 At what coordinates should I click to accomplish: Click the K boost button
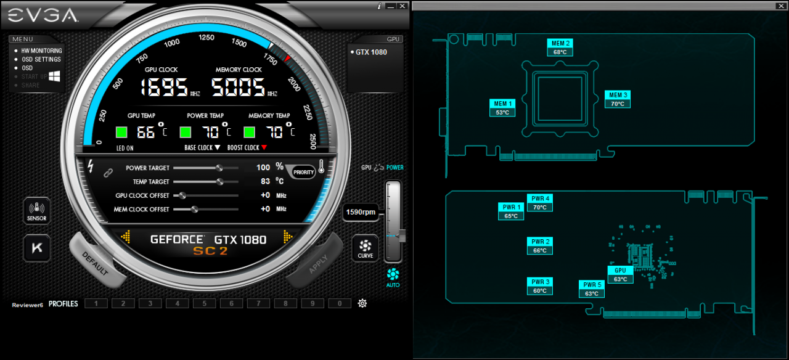pyautogui.click(x=36, y=248)
